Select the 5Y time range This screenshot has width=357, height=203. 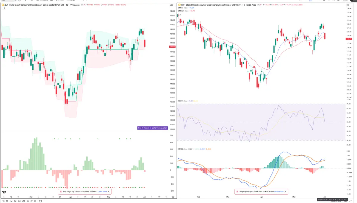point(32,201)
